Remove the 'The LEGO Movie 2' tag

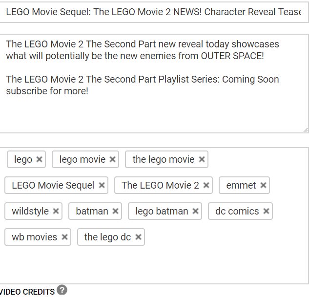206,185
